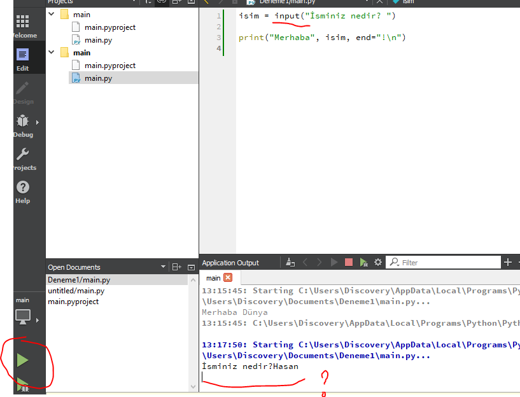Go to next item in Application Output
The width and height of the screenshot is (520, 397).
coord(320,263)
